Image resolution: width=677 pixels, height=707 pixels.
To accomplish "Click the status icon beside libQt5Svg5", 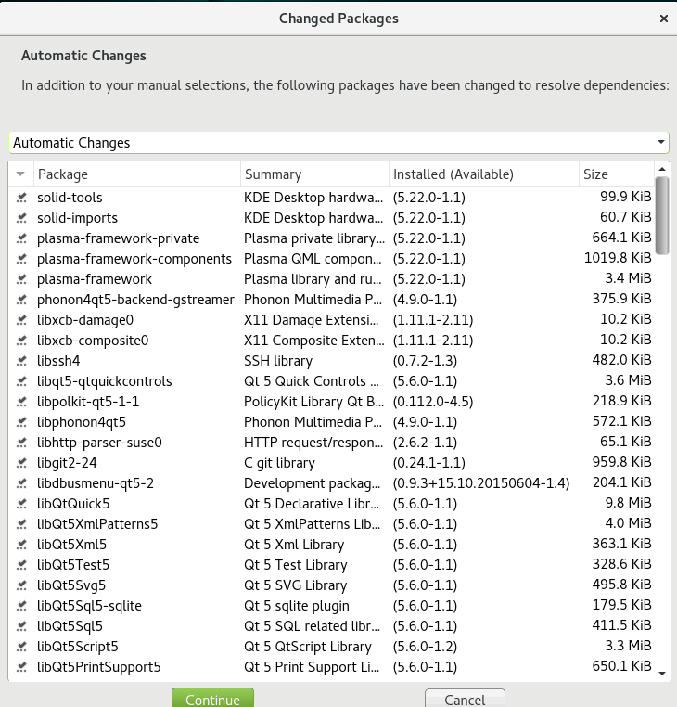I will [x=21, y=585].
